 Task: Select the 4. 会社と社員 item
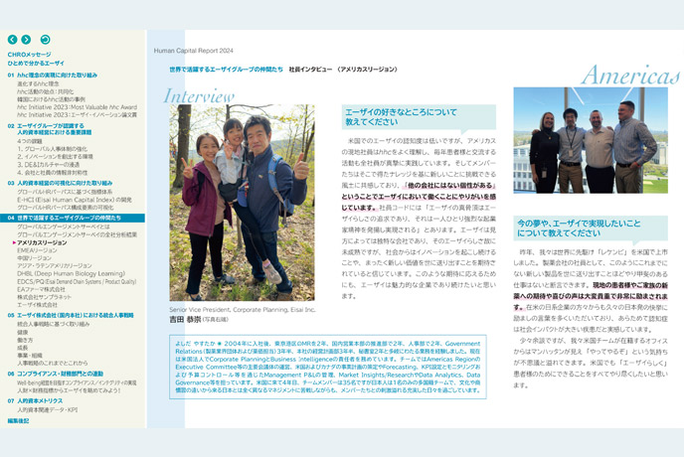click(52, 172)
